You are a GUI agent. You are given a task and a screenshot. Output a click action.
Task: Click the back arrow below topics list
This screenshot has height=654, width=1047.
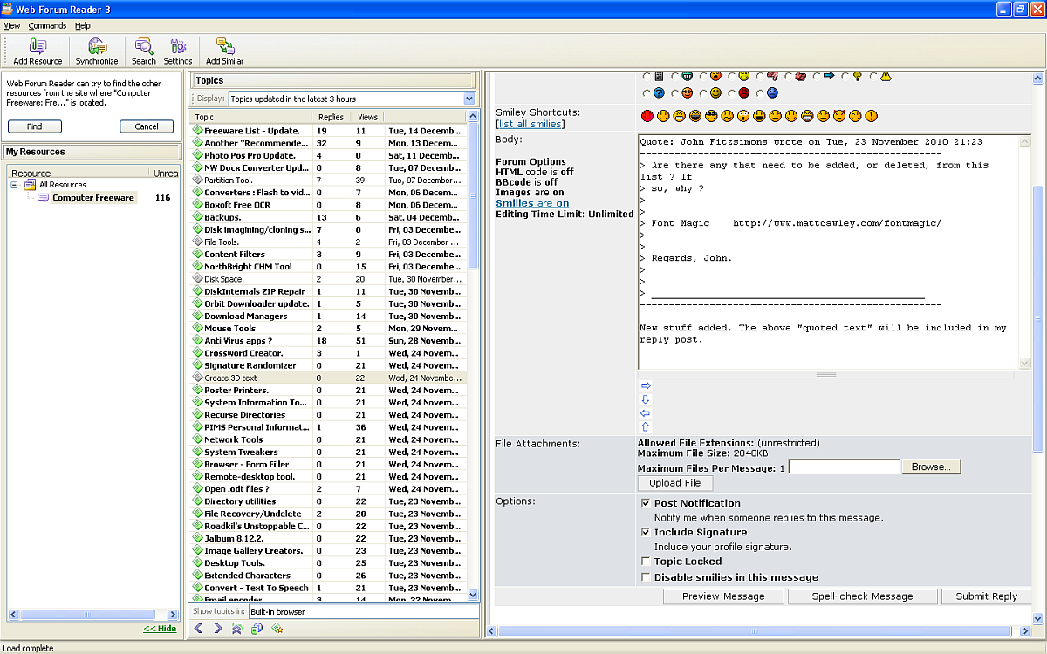click(x=199, y=628)
